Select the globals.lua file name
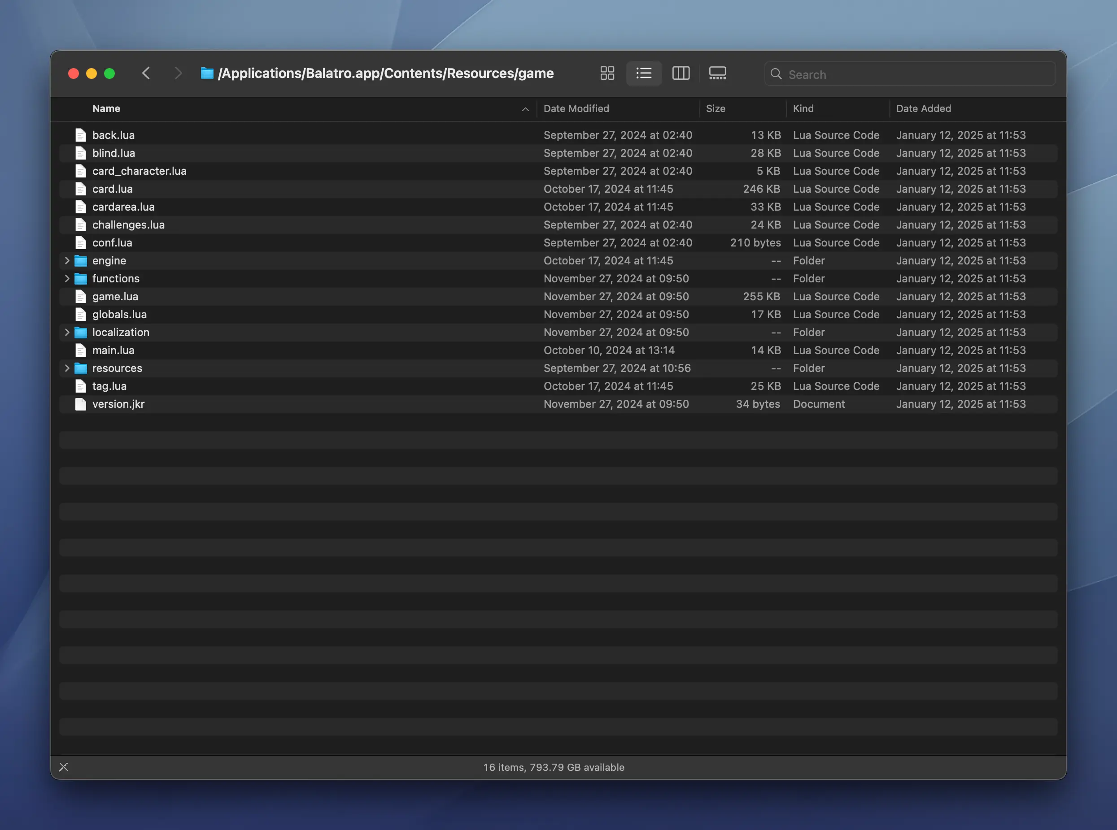Viewport: 1117px width, 830px height. [119, 315]
